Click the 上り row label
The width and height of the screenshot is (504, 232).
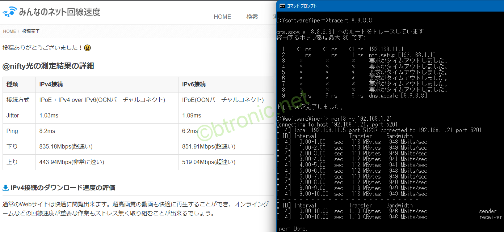pos(12,162)
